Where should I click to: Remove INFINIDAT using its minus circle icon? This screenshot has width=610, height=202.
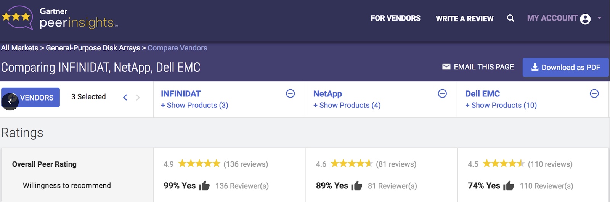pos(291,93)
